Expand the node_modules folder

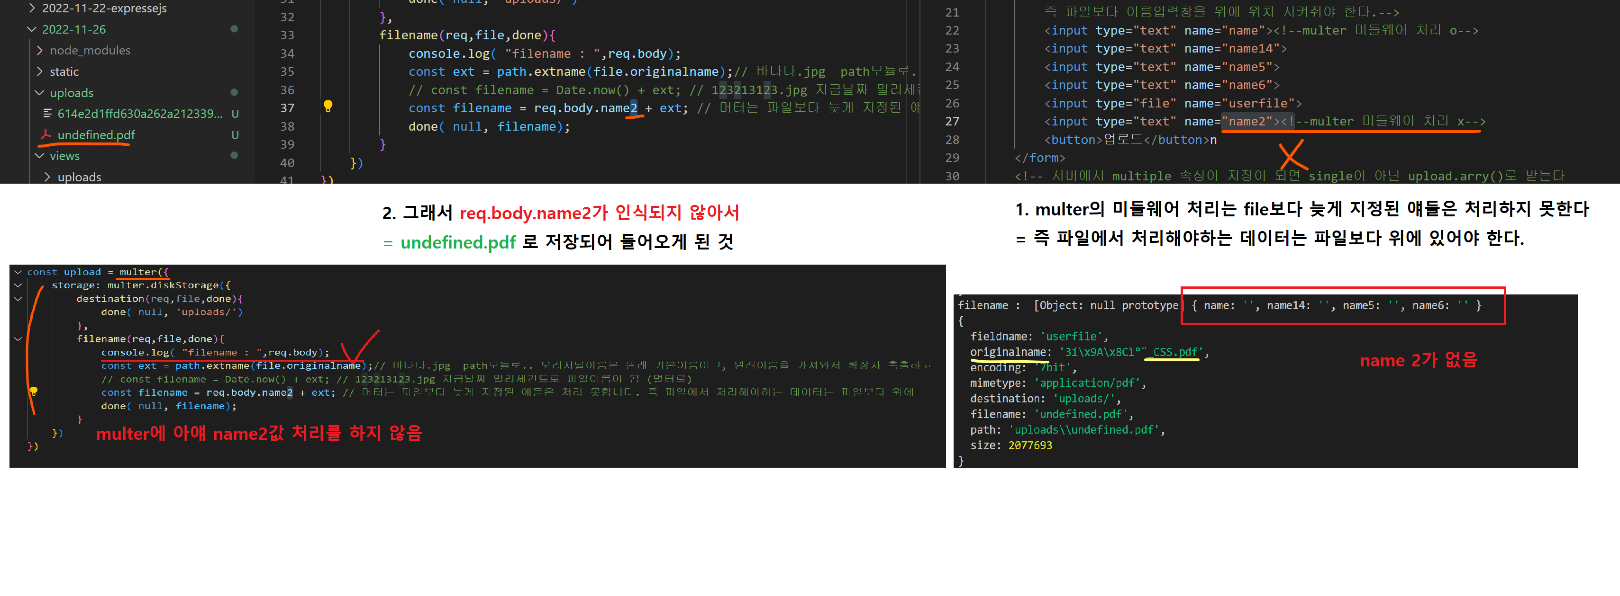tap(40, 50)
